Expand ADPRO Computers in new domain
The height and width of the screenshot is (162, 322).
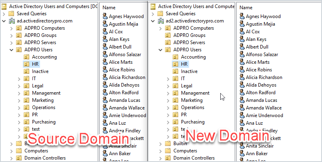click(x=161, y=28)
